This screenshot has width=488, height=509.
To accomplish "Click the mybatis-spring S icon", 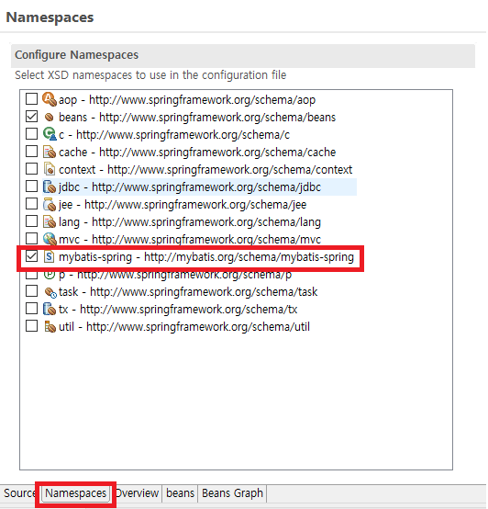I will coord(50,256).
